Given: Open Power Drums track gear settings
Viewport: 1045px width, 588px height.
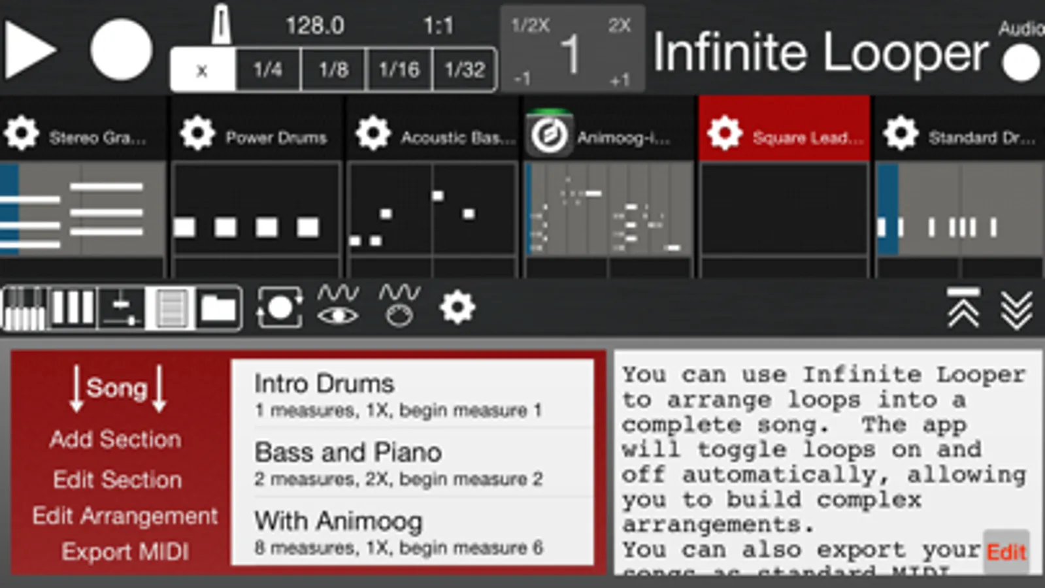Looking at the screenshot, I should (x=197, y=134).
